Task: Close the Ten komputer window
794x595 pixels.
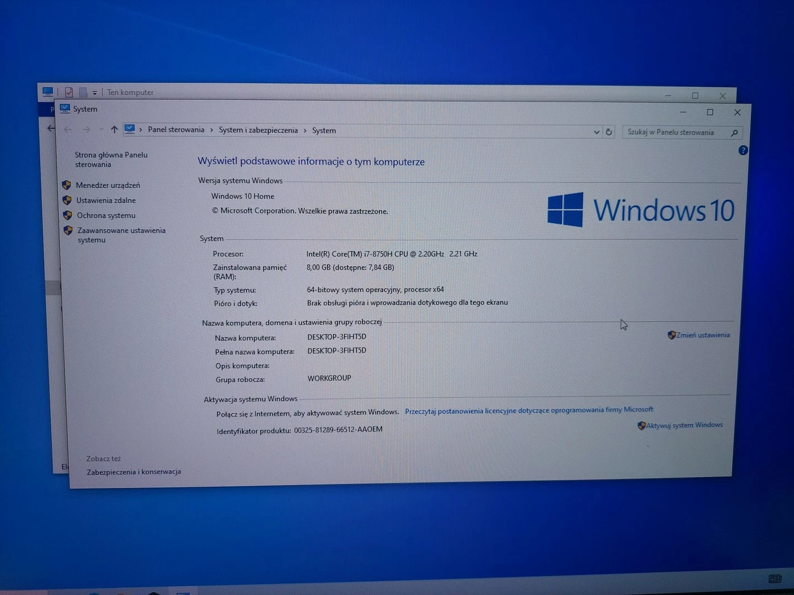Action: point(722,96)
